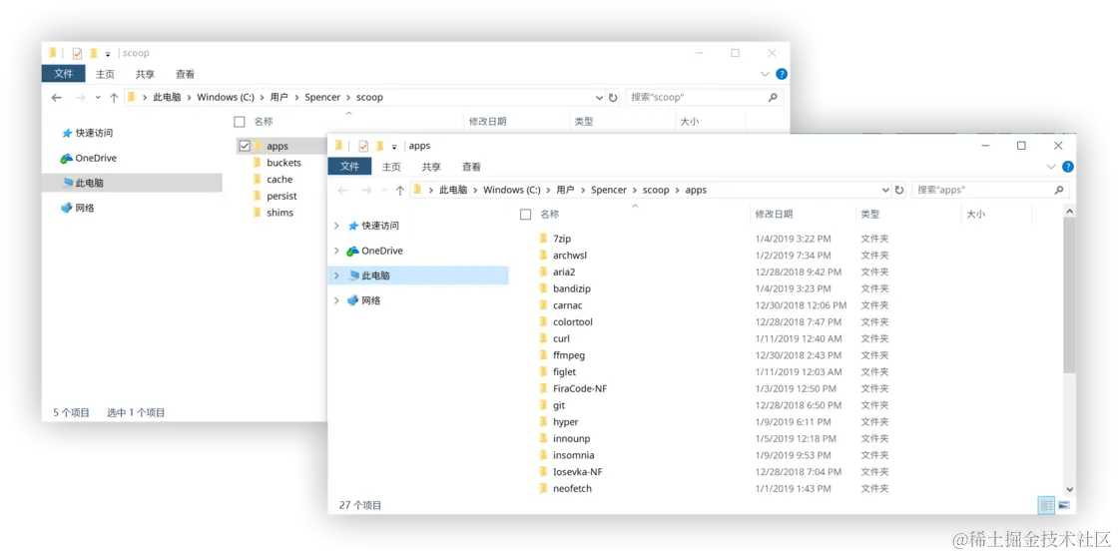
Task: Click Properties quick-access icon in apps title bar
Action: point(363,146)
